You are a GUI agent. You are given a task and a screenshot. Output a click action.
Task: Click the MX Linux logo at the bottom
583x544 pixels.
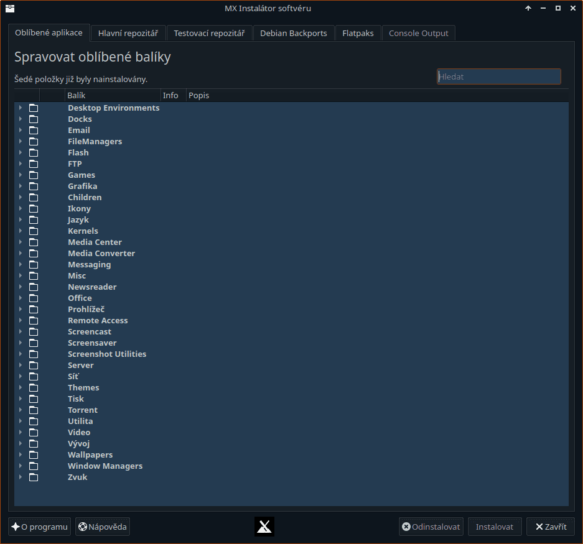tap(264, 526)
